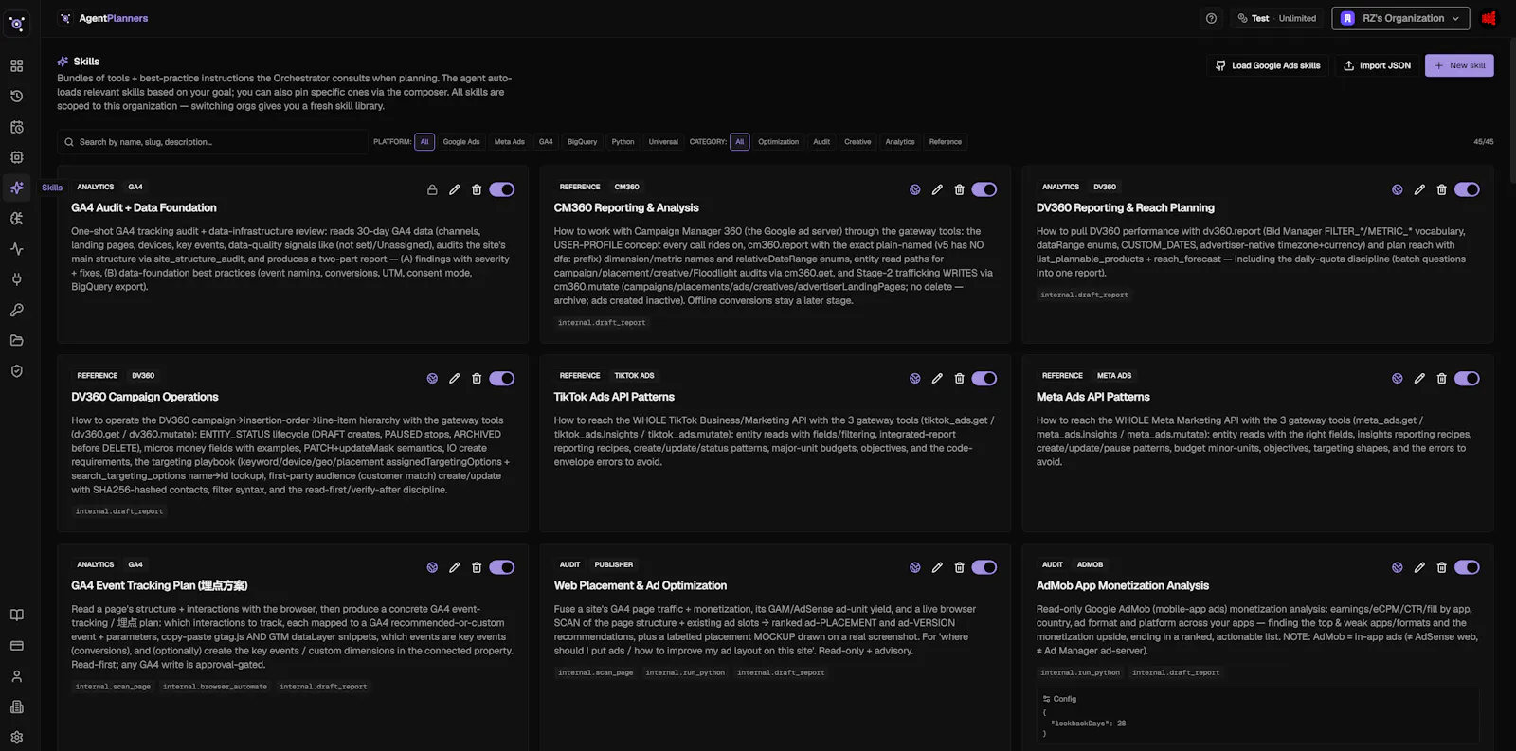Click the New skill button
The height and width of the screenshot is (751, 1516).
1459,65
